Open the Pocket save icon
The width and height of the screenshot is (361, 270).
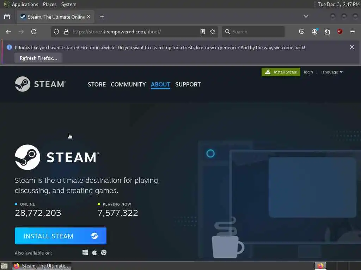(302, 32)
